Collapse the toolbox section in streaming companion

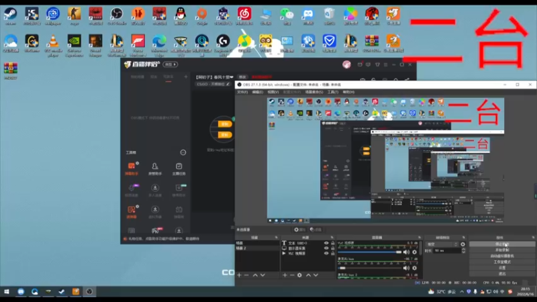pos(183,152)
